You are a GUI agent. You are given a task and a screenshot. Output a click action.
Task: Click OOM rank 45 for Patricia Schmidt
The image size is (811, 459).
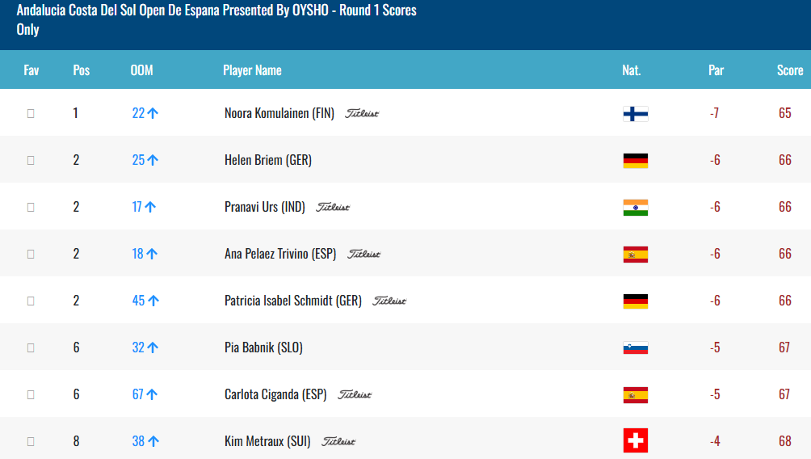pos(139,301)
